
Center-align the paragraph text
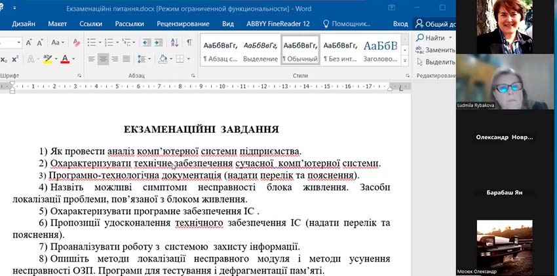coord(104,59)
